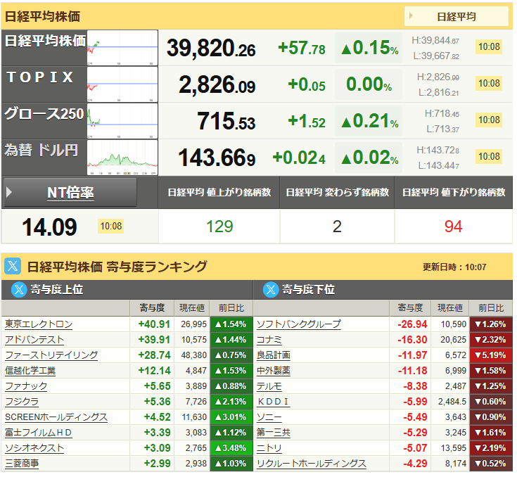The height and width of the screenshot is (477, 517).
Task: Open the 第一三共 stock link
Action: [x=274, y=433]
